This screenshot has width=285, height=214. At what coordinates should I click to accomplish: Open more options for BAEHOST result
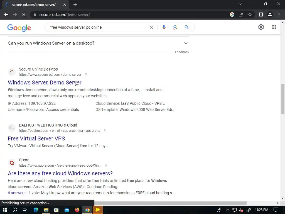pos(105,131)
